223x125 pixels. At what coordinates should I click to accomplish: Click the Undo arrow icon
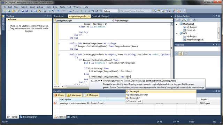[x=59, y=11]
